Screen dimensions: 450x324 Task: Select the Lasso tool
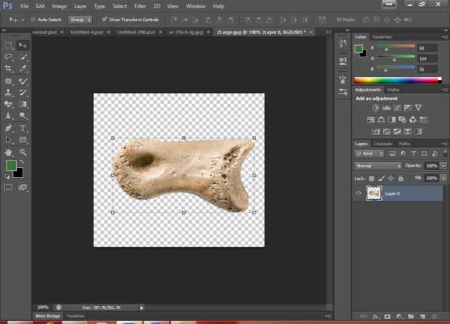[x=9, y=57]
